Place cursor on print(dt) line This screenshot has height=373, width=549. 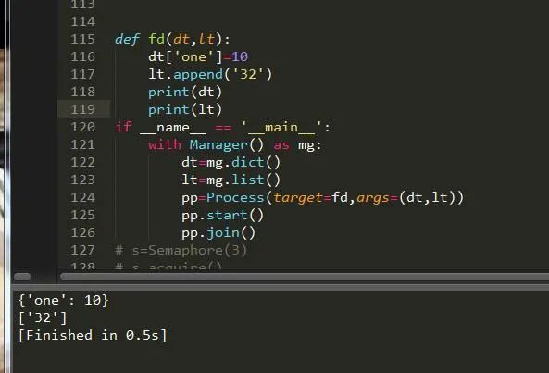[185, 92]
